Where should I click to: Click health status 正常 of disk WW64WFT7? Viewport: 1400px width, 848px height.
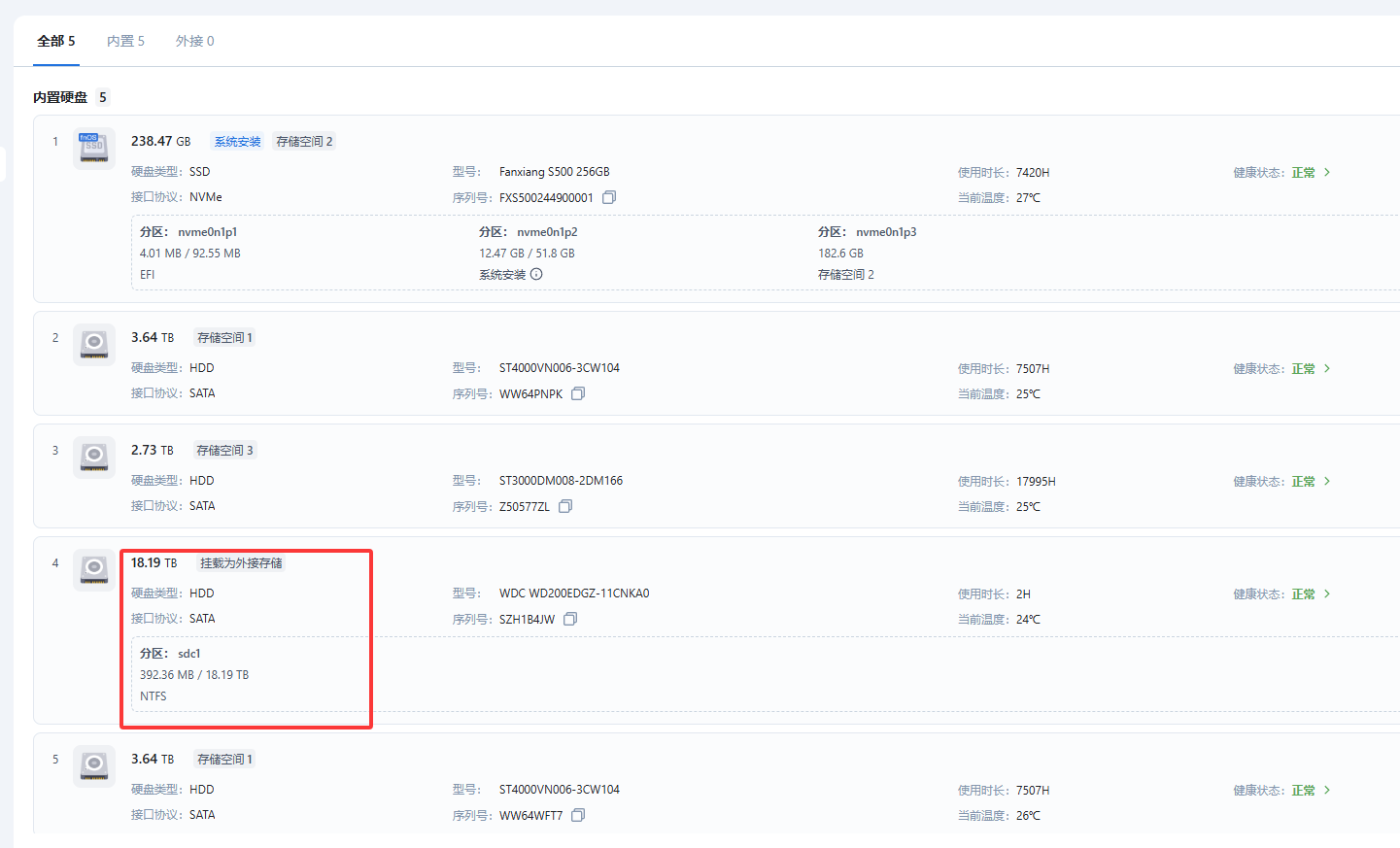click(1303, 791)
